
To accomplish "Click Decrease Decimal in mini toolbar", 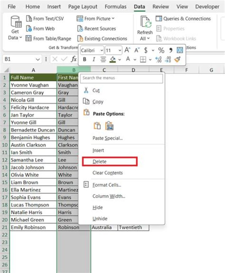I will pyautogui.click(x=168, y=59).
